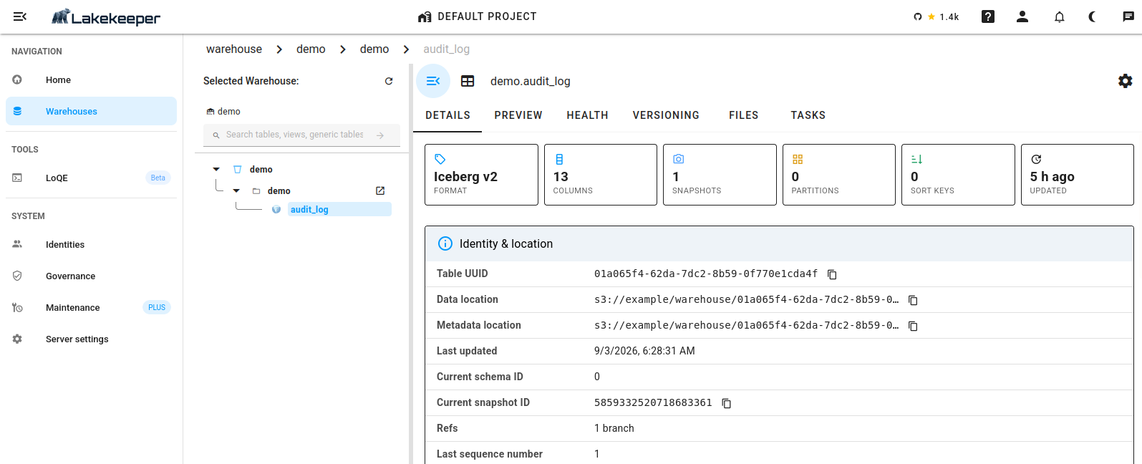Open the Maintenance page

click(91, 307)
